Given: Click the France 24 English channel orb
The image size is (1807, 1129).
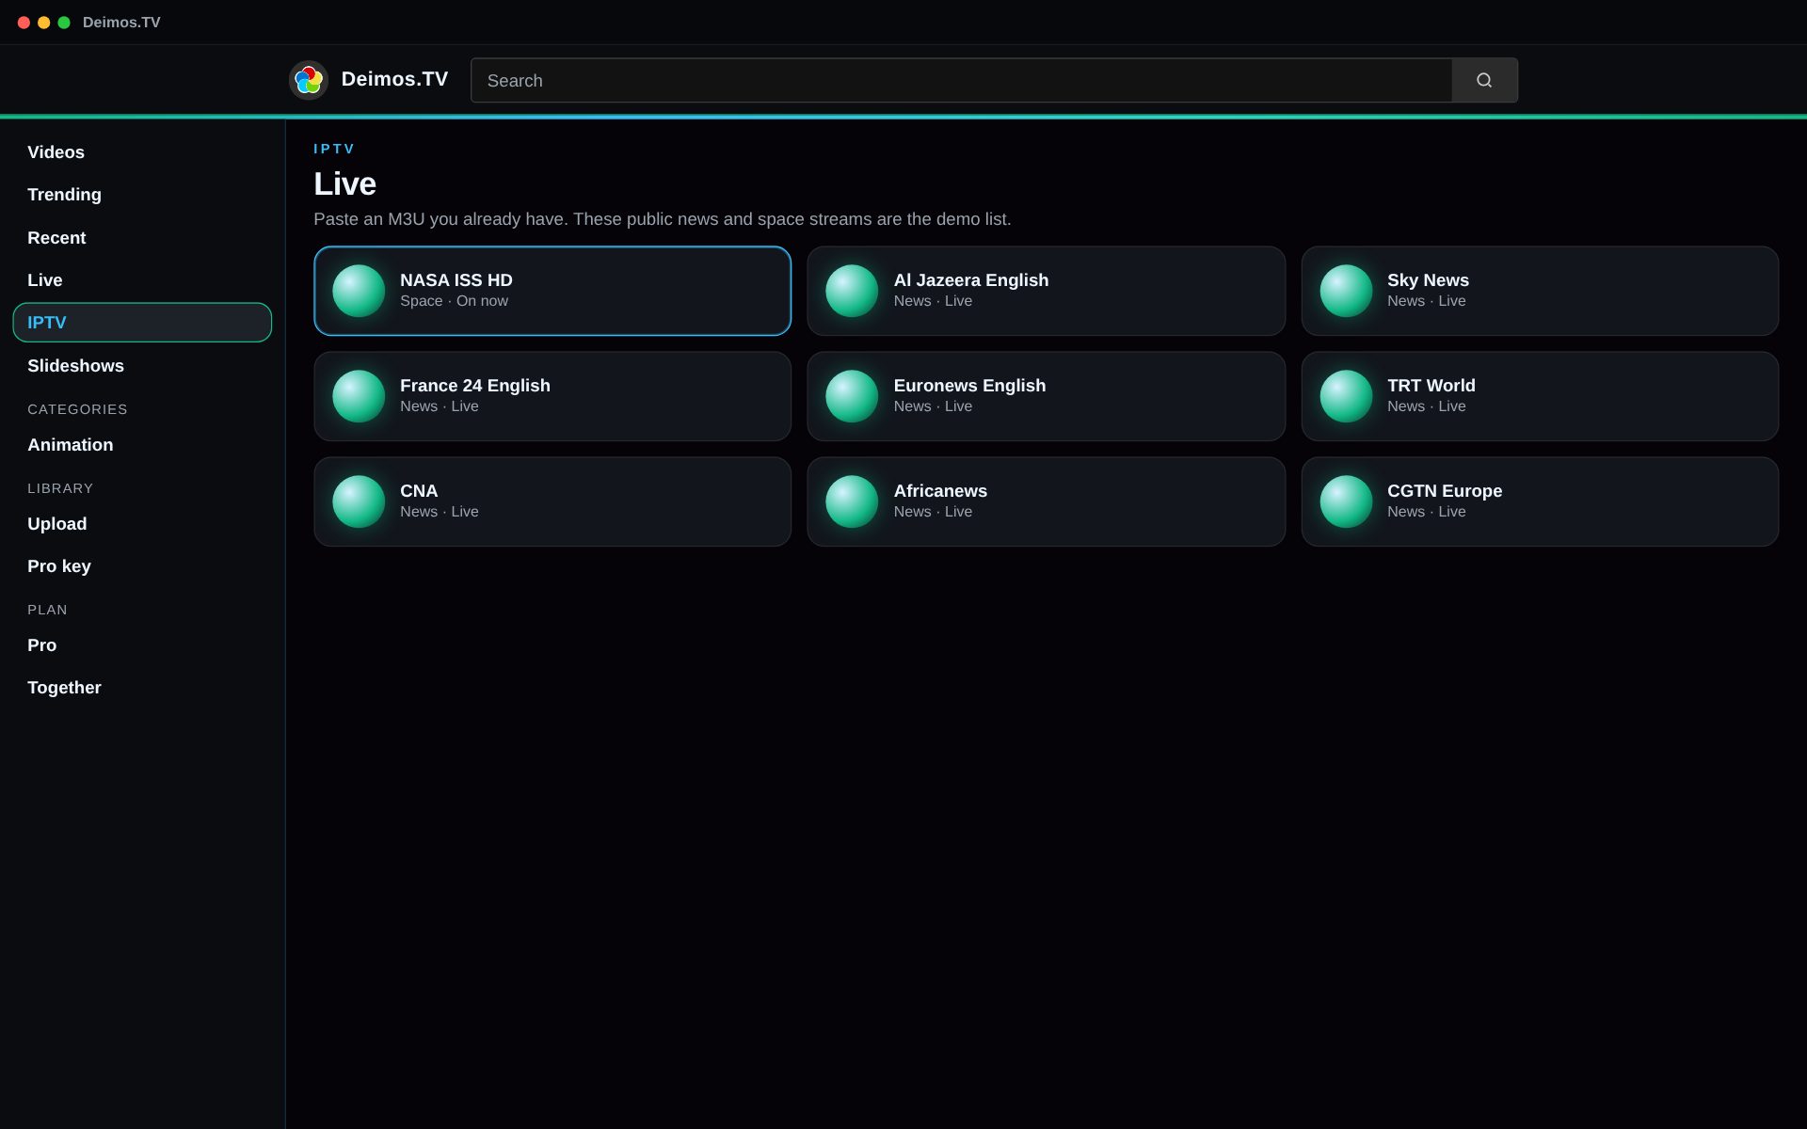Looking at the screenshot, I should click(359, 396).
